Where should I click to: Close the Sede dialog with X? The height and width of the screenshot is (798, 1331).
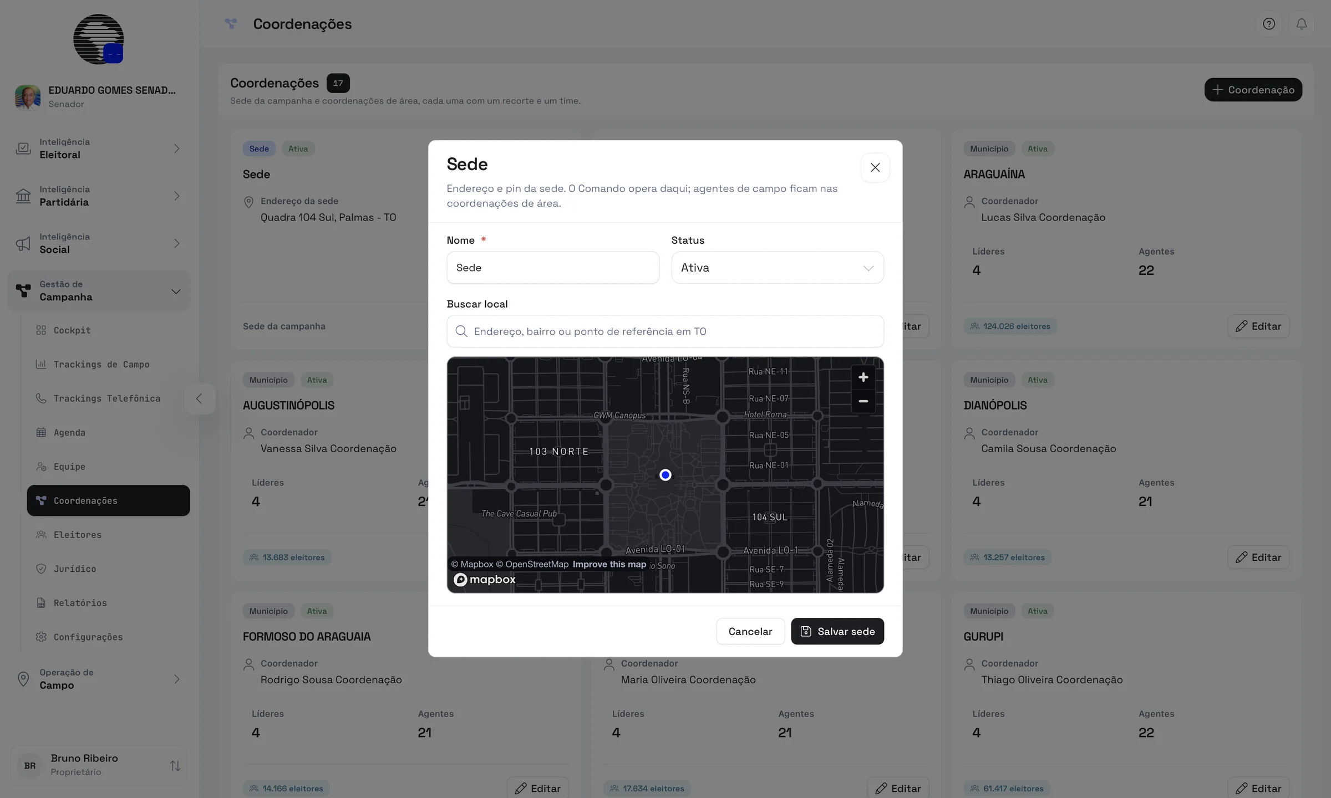[875, 167]
